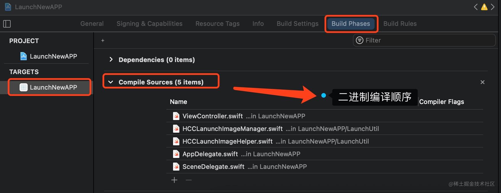Screen dimensions: 501x193
Task: Click the PROJECT section label
Action: coord(24,41)
